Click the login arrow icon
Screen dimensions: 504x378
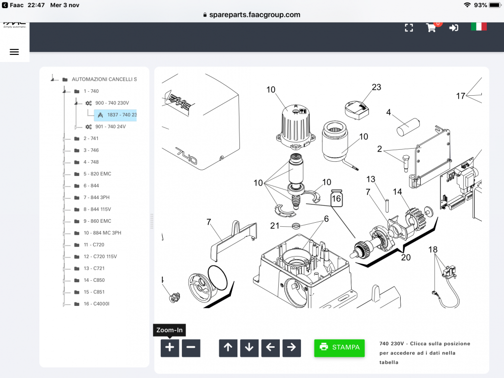454,28
